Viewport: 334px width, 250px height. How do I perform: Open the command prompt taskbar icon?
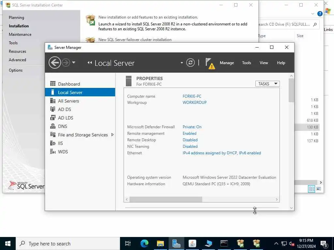[x=224, y=243]
